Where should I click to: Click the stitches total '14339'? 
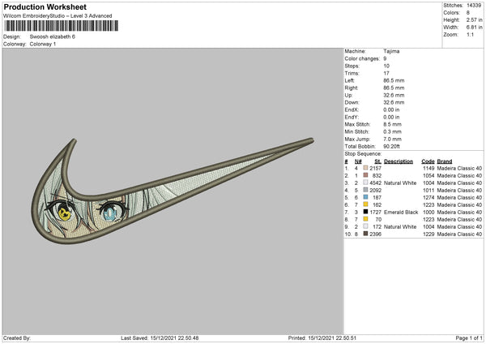474,6
